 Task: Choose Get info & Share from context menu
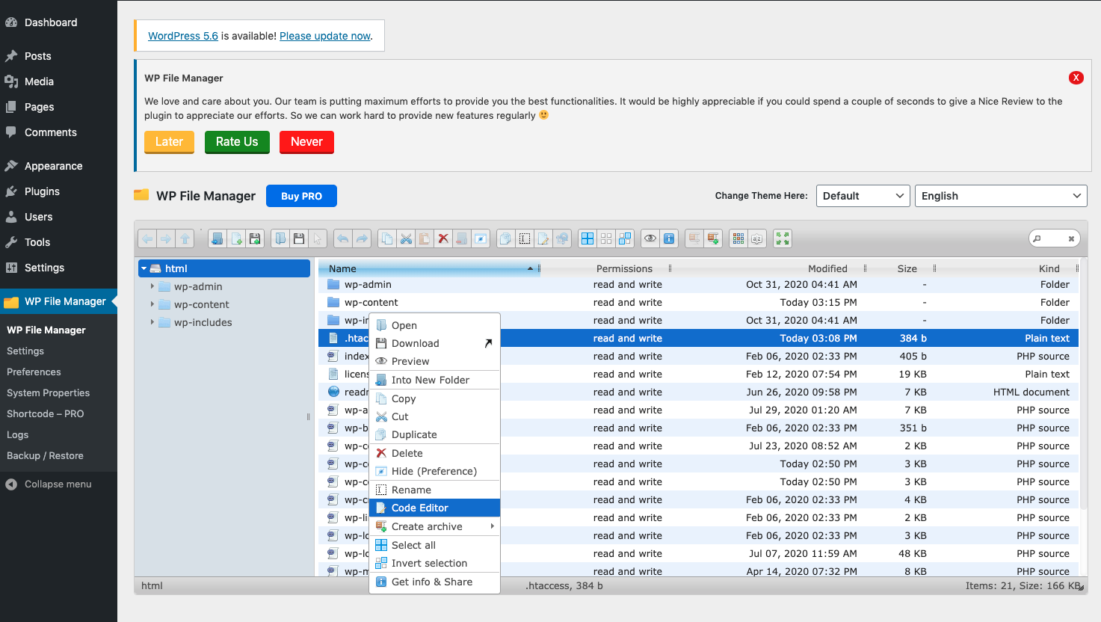(434, 582)
